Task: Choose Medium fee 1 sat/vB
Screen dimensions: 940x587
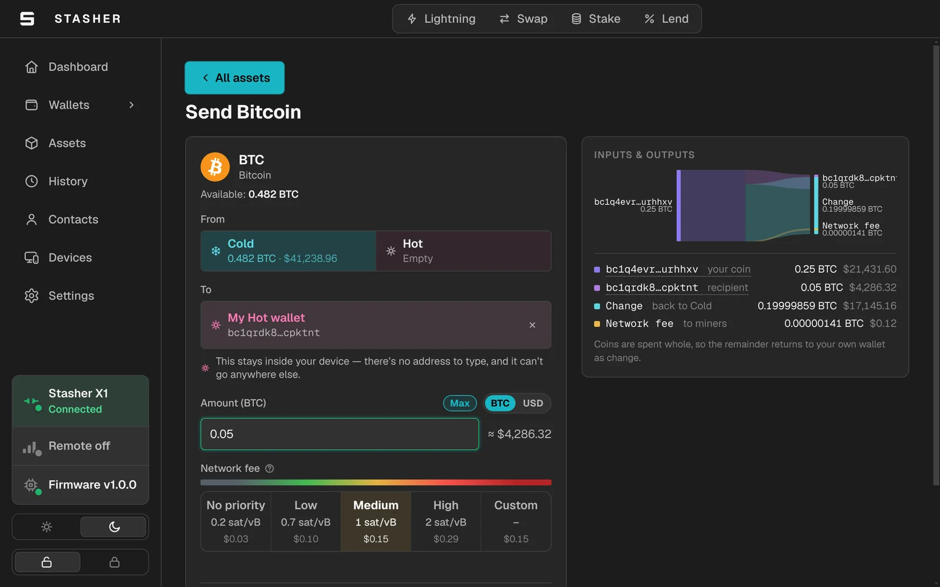Action: click(376, 521)
